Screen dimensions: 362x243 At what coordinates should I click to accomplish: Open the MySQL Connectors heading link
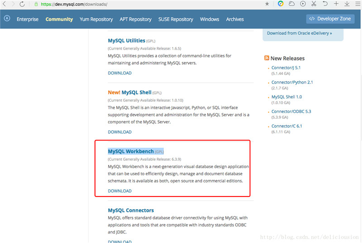[x=131, y=210]
